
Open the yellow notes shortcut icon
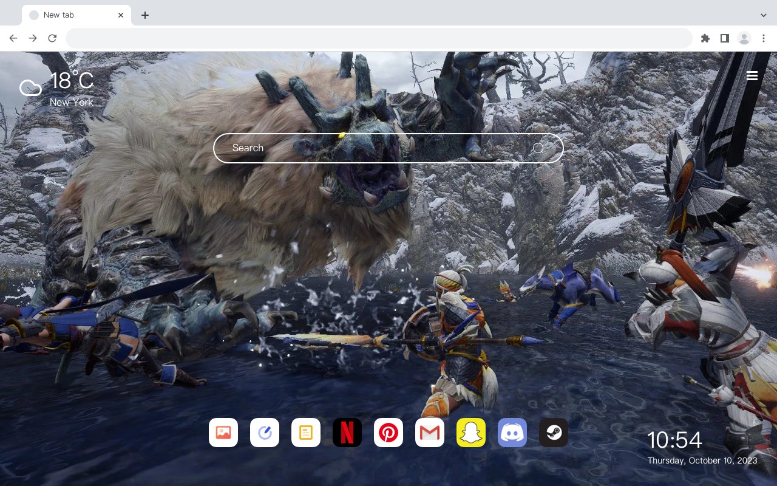tap(306, 433)
